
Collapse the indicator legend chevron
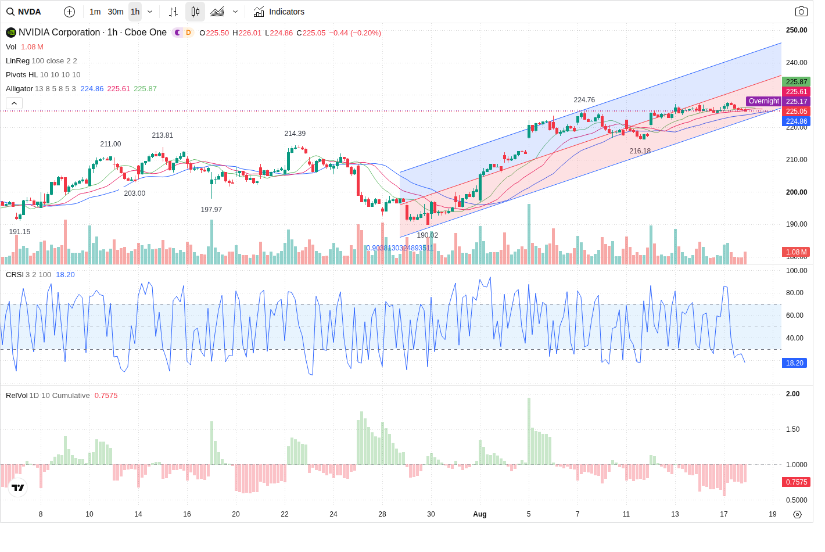click(x=15, y=103)
